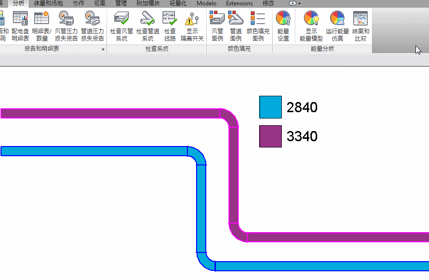Insert a 管道图例 pipe legend

236,26
